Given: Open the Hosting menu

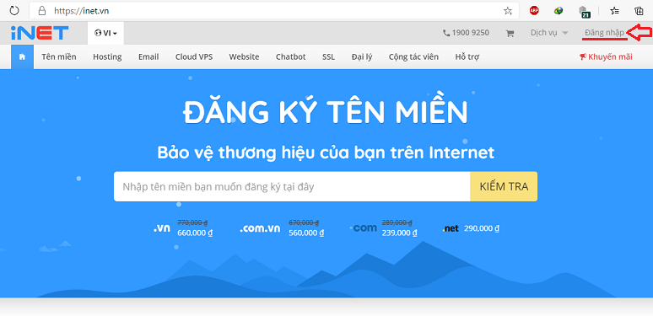Looking at the screenshot, I should point(107,57).
